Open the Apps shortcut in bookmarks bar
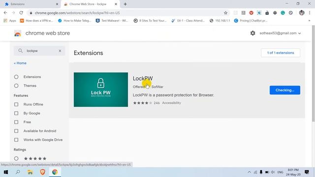This screenshot has height=177, width=315. coord(10,21)
